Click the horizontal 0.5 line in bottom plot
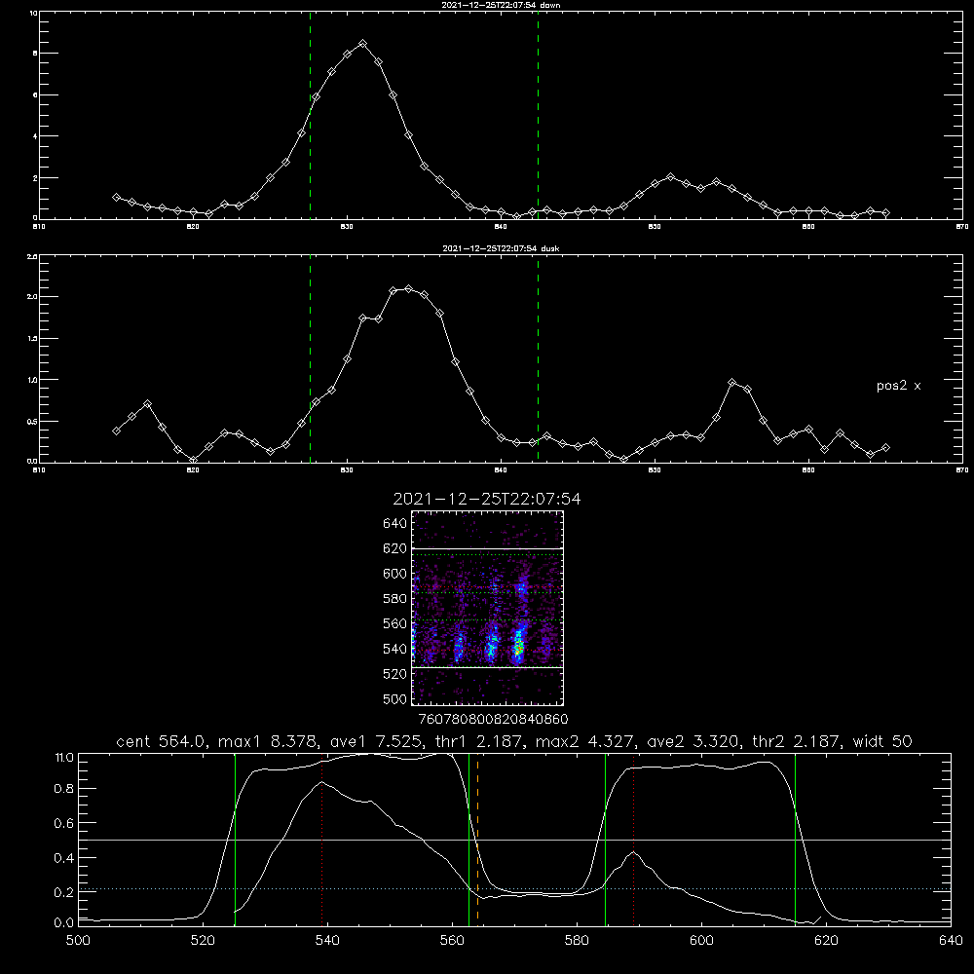The width and height of the screenshot is (974, 974). [x=514, y=840]
